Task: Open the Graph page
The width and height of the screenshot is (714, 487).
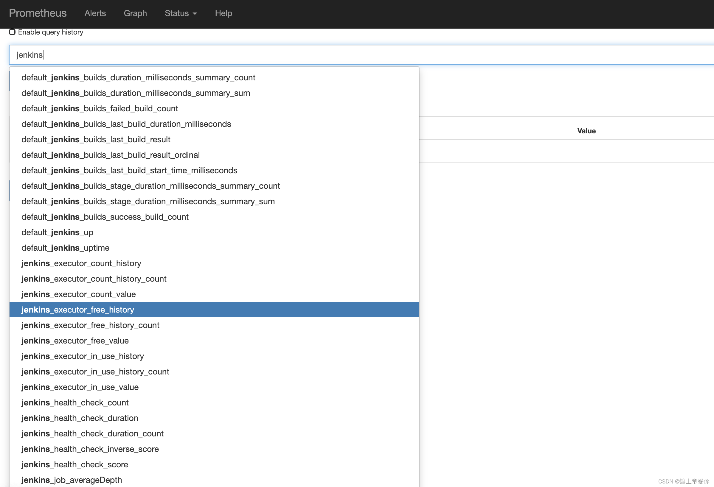Action: click(135, 13)
